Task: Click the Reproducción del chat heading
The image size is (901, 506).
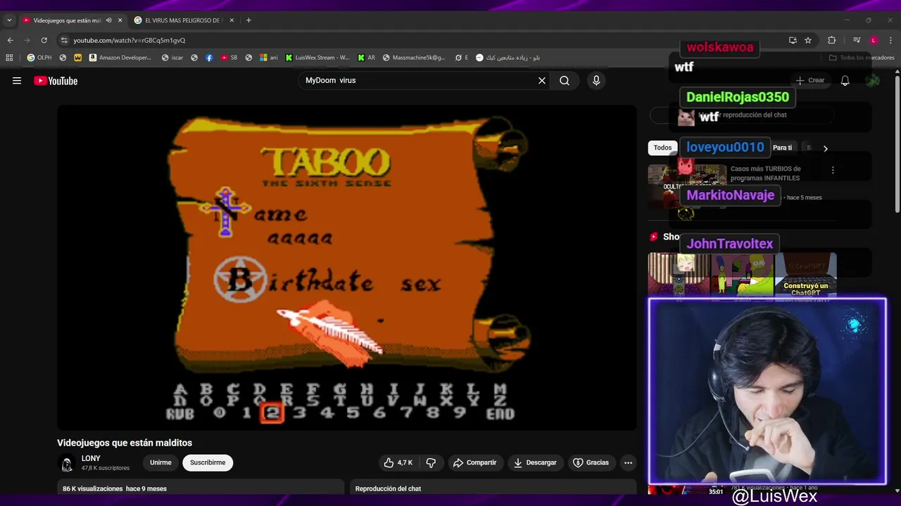Action: pyautogui.click(x=388, y=488)
